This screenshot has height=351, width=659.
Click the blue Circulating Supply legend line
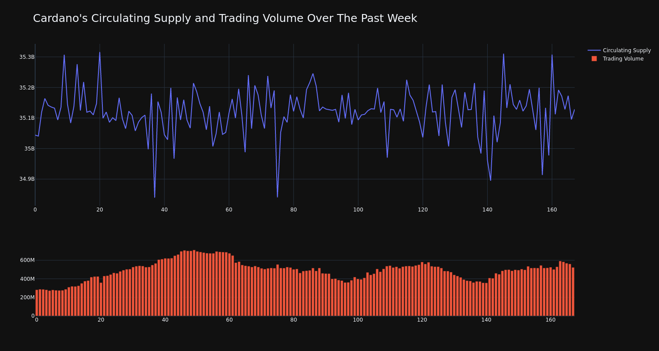pos(594,50)
